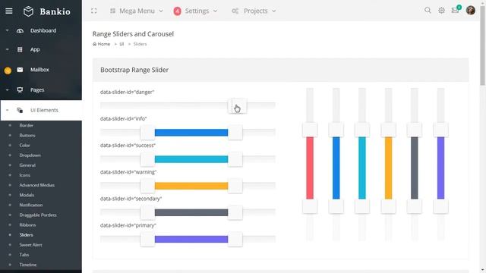The width and height of the screenshot is (486, 273).
Task: Open the Border submenu item
Action: pos(27,125)
